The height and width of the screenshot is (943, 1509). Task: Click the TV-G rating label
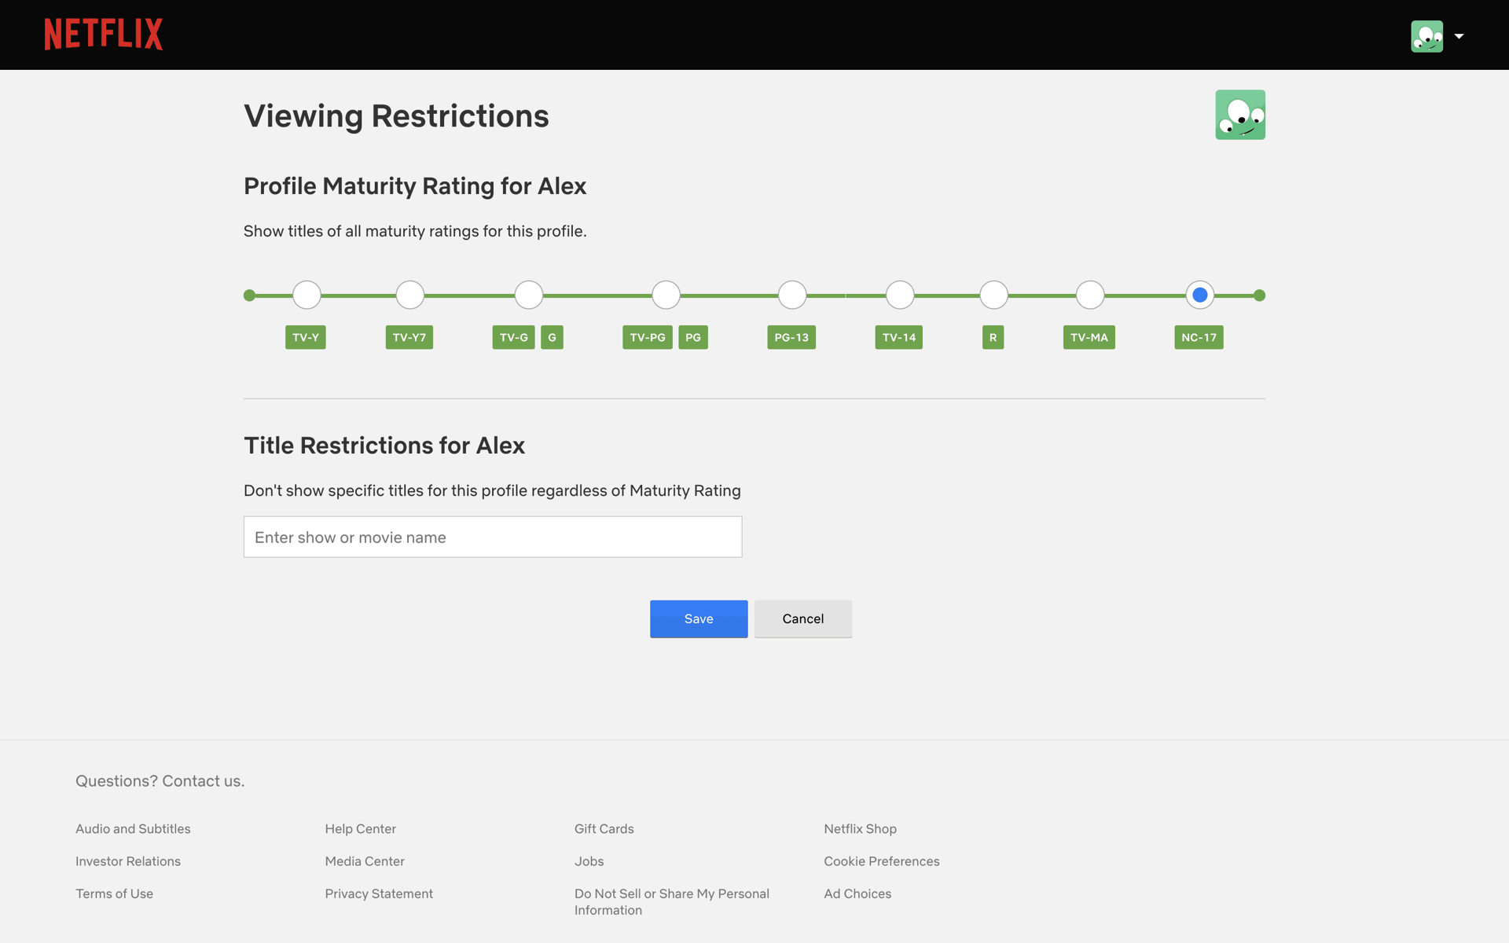514,337
